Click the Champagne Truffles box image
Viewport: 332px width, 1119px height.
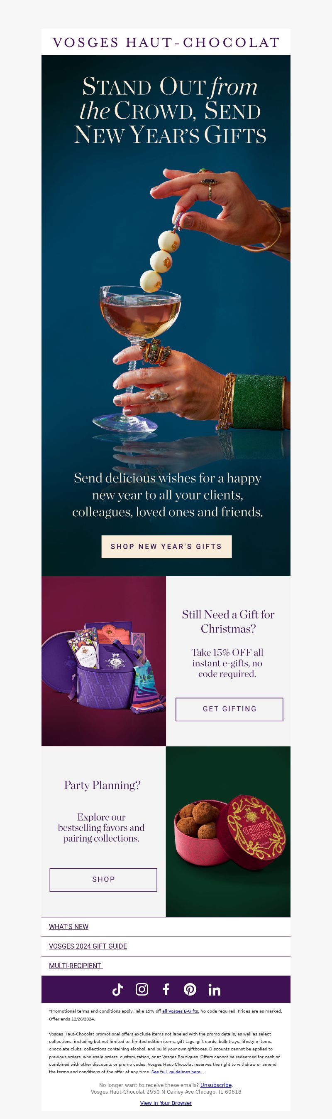click(x=228, y=831)
